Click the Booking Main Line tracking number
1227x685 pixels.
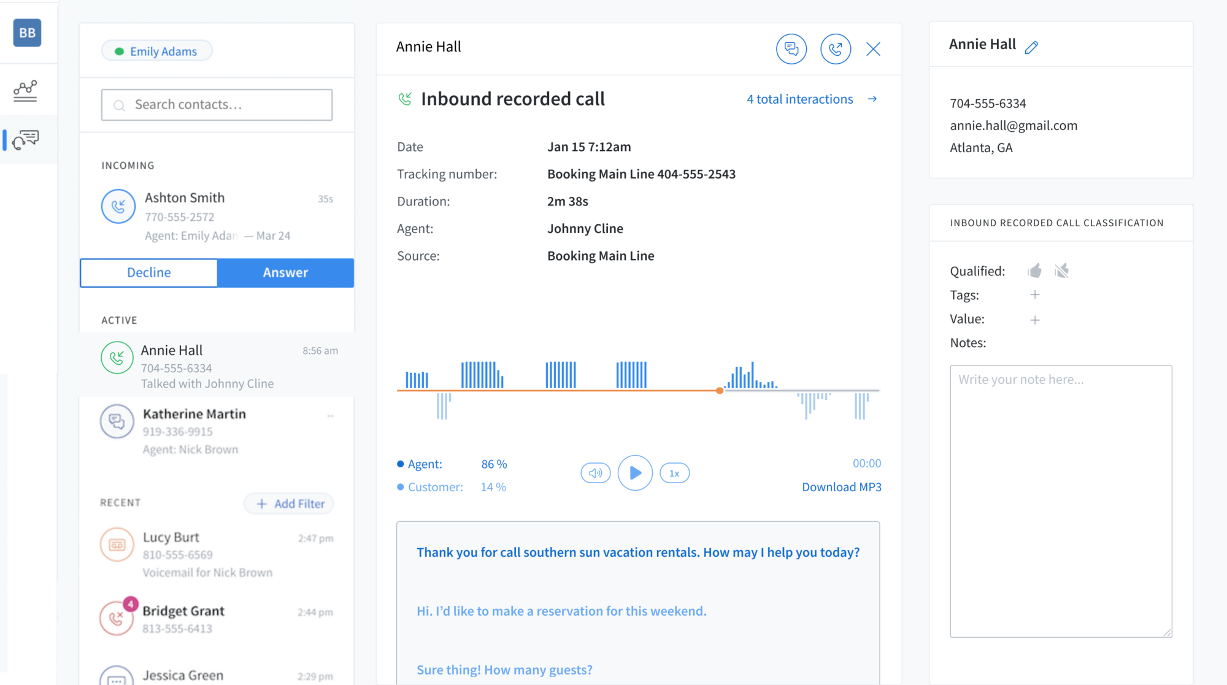(x=641, y=174)
